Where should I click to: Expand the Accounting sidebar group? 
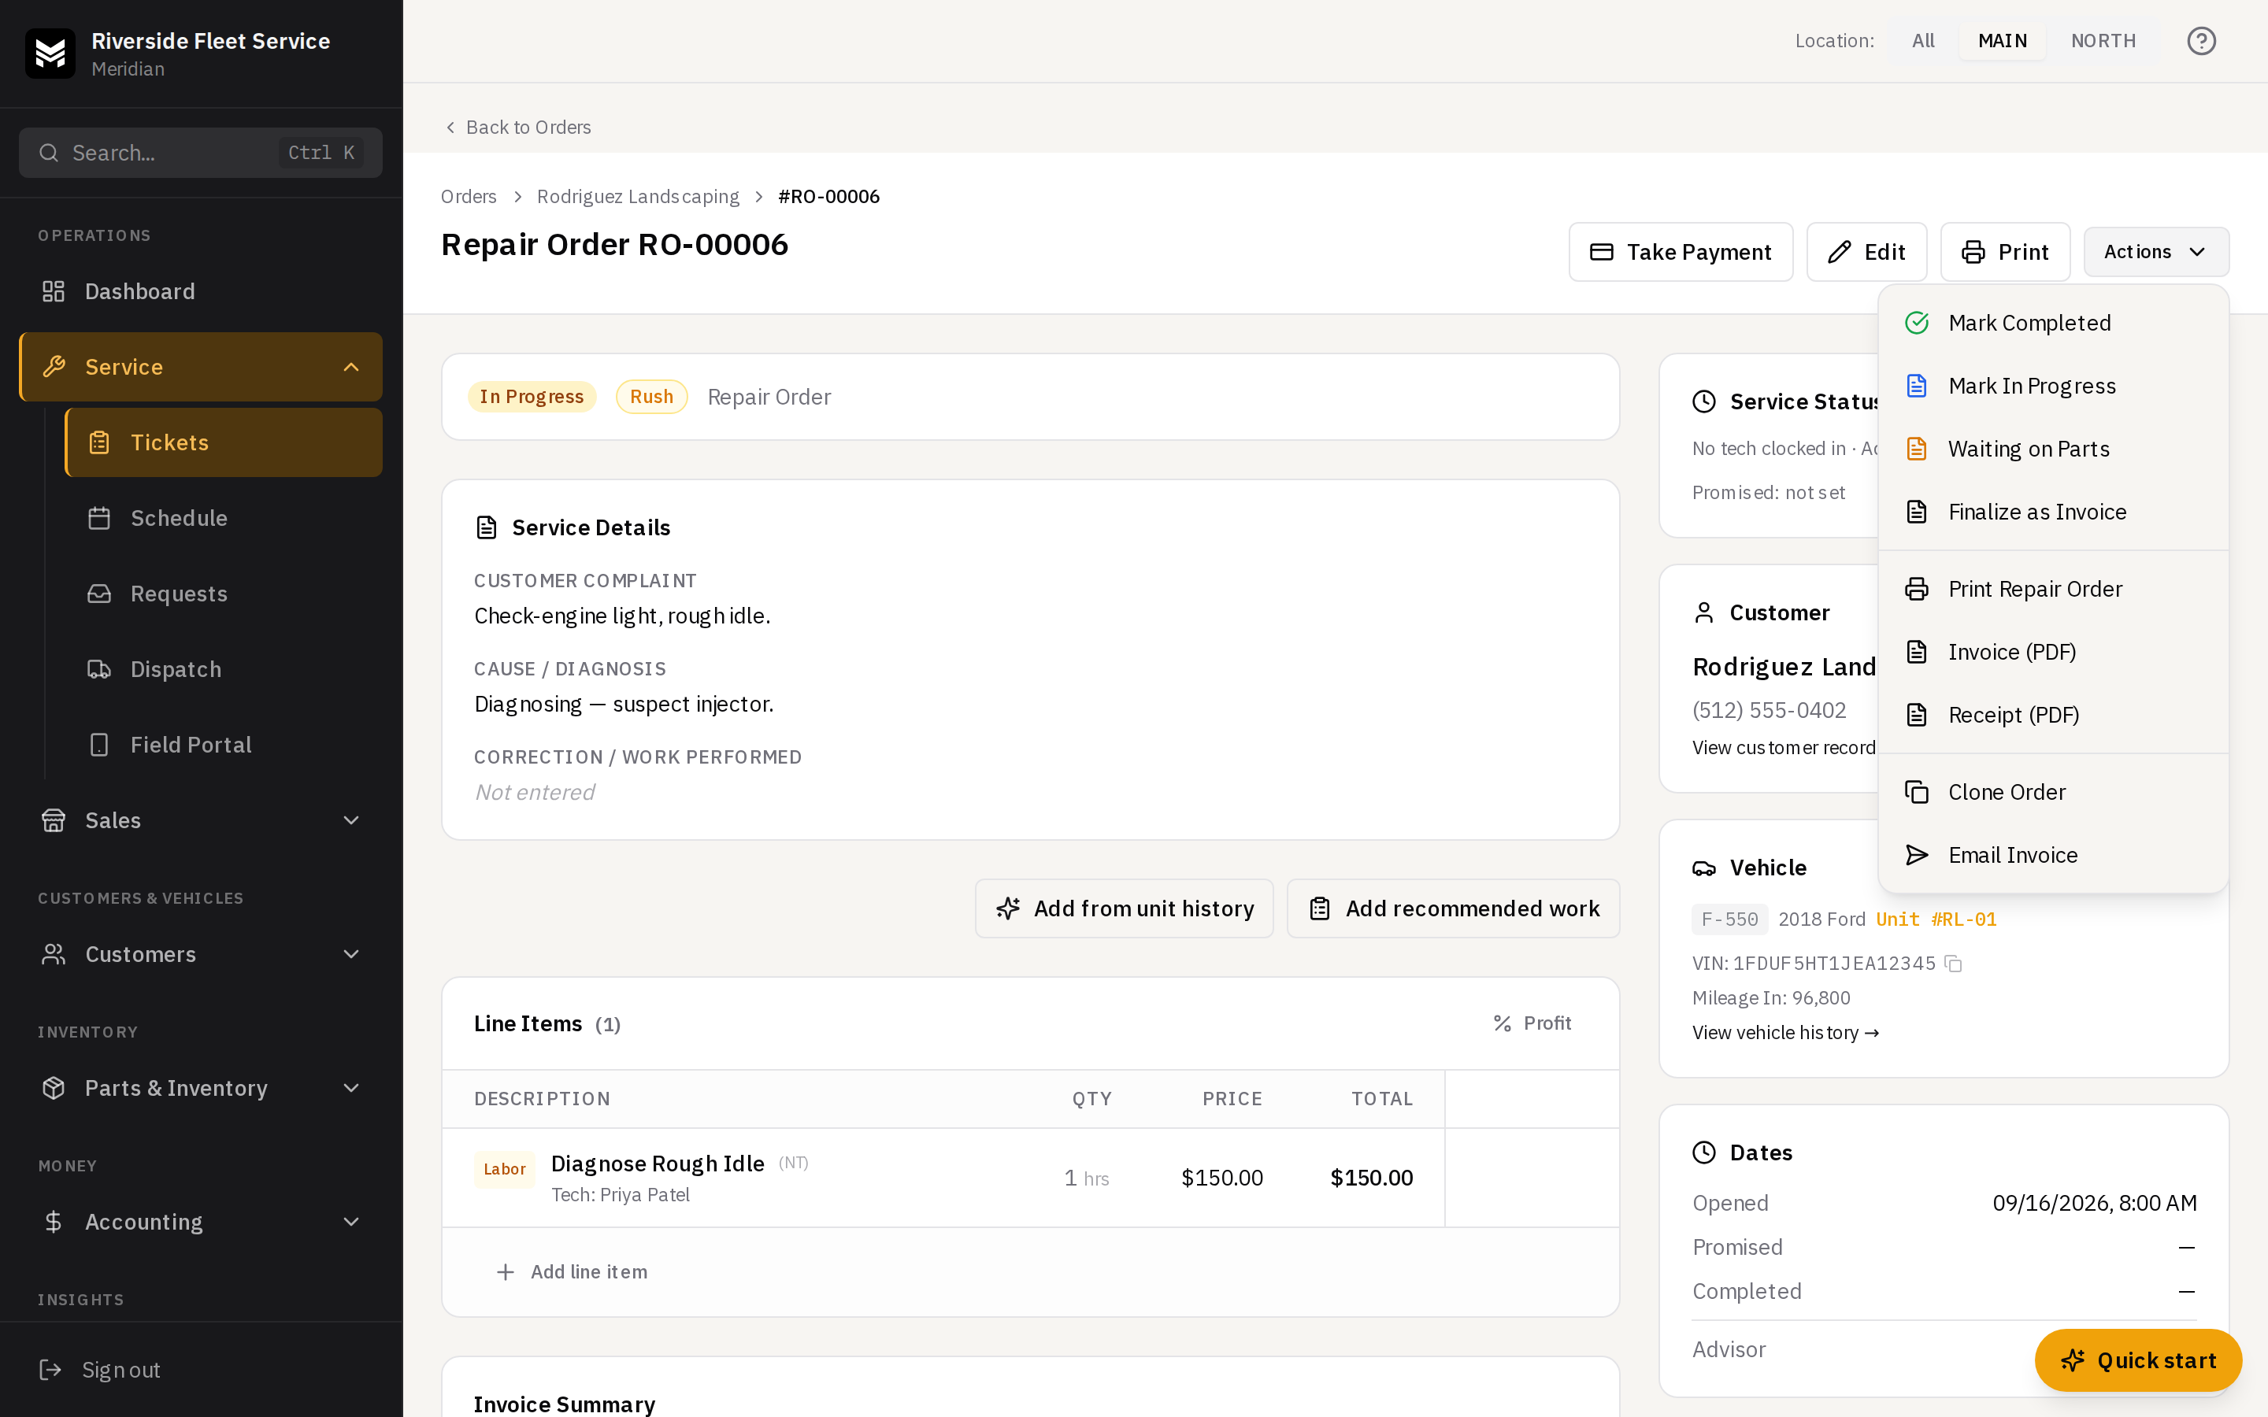[201, 1222]
